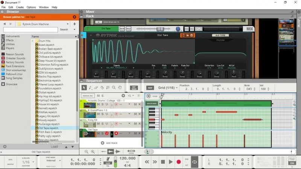Collapse the Kong Kit track triangle

coord(81,120)
